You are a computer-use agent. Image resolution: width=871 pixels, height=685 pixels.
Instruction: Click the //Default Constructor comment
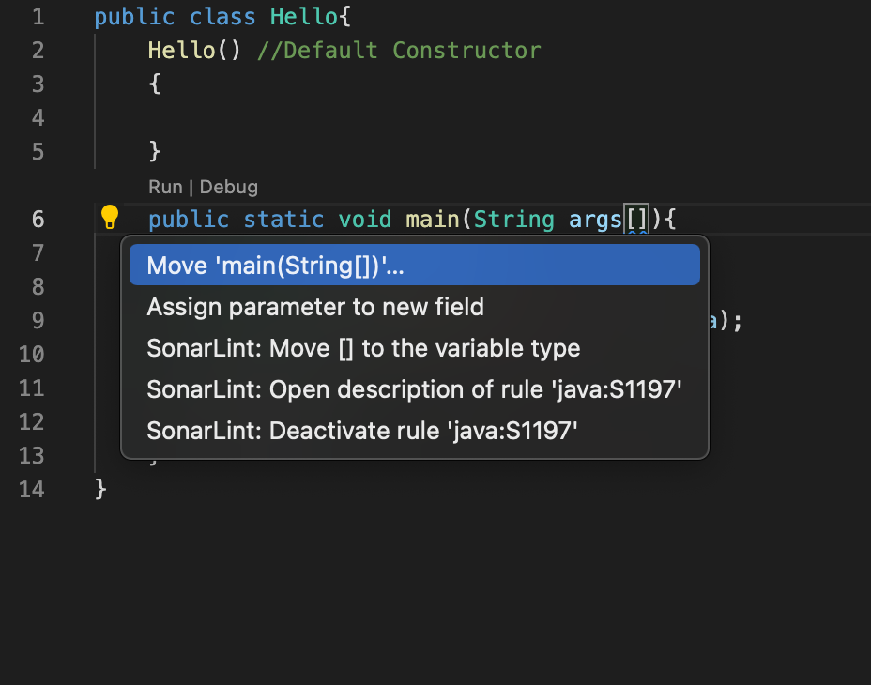pos(399,51)
